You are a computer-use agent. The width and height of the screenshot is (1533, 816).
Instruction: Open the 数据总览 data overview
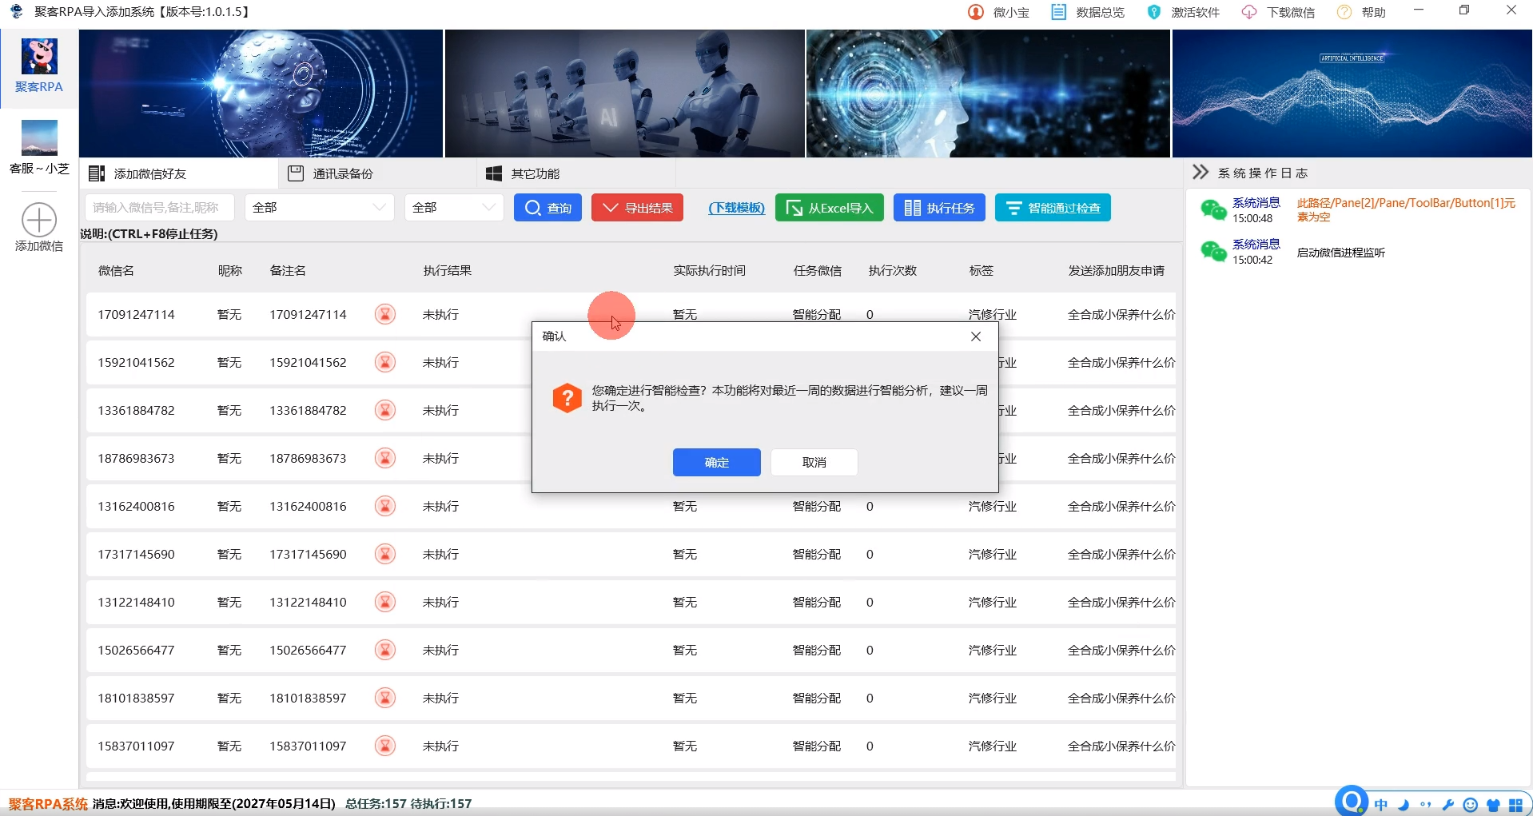[x=1087, y=12]
